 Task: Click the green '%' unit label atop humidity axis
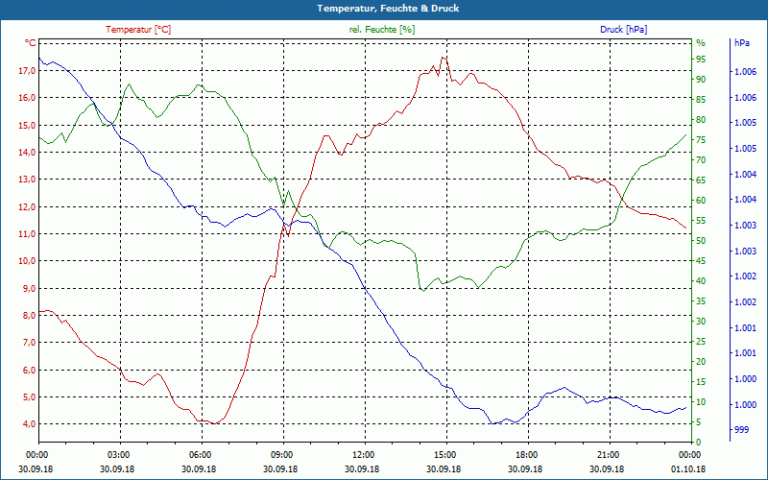[x=701, y=43]
